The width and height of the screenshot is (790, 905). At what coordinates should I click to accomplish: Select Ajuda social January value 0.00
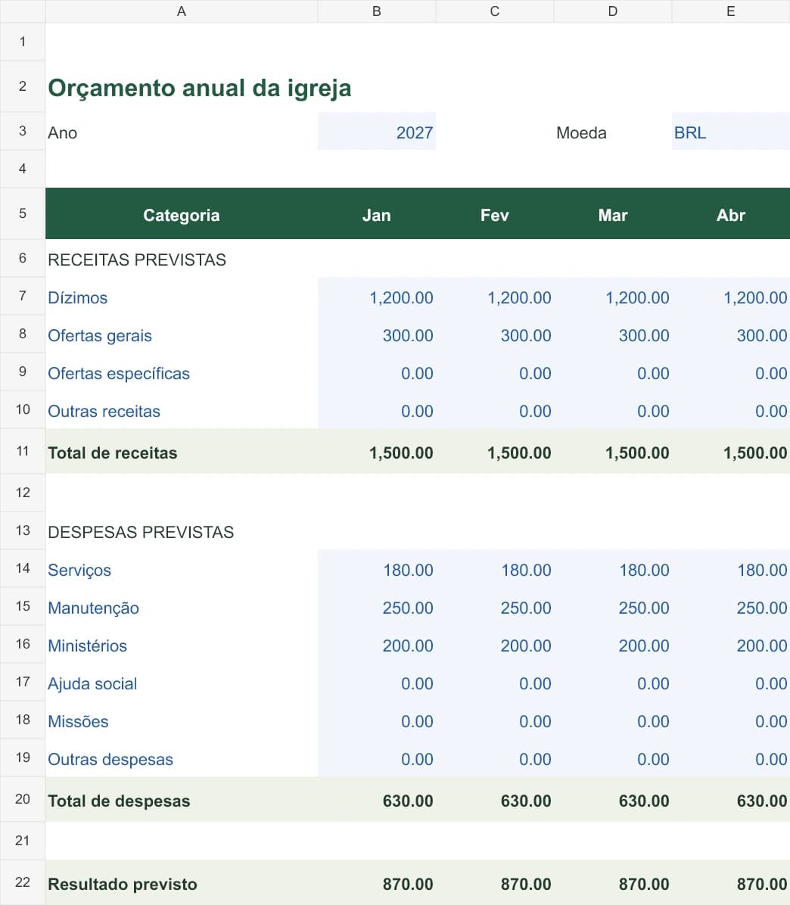[377, 683]
